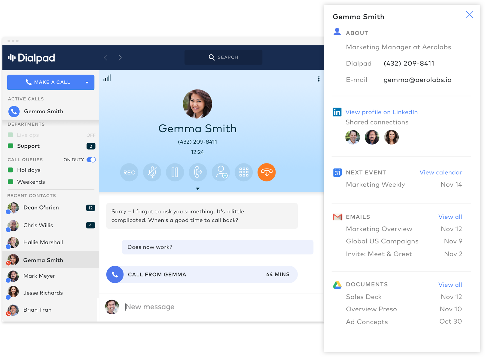Screen dimensions: 485x357
Task: Open call options three-dot menu
Action: coord(319,79)
